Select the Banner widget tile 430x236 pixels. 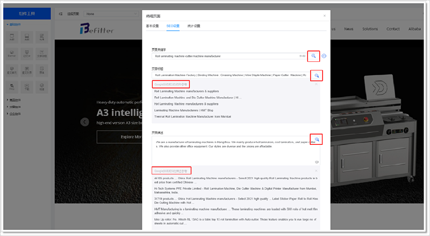(x=12, y=54)
